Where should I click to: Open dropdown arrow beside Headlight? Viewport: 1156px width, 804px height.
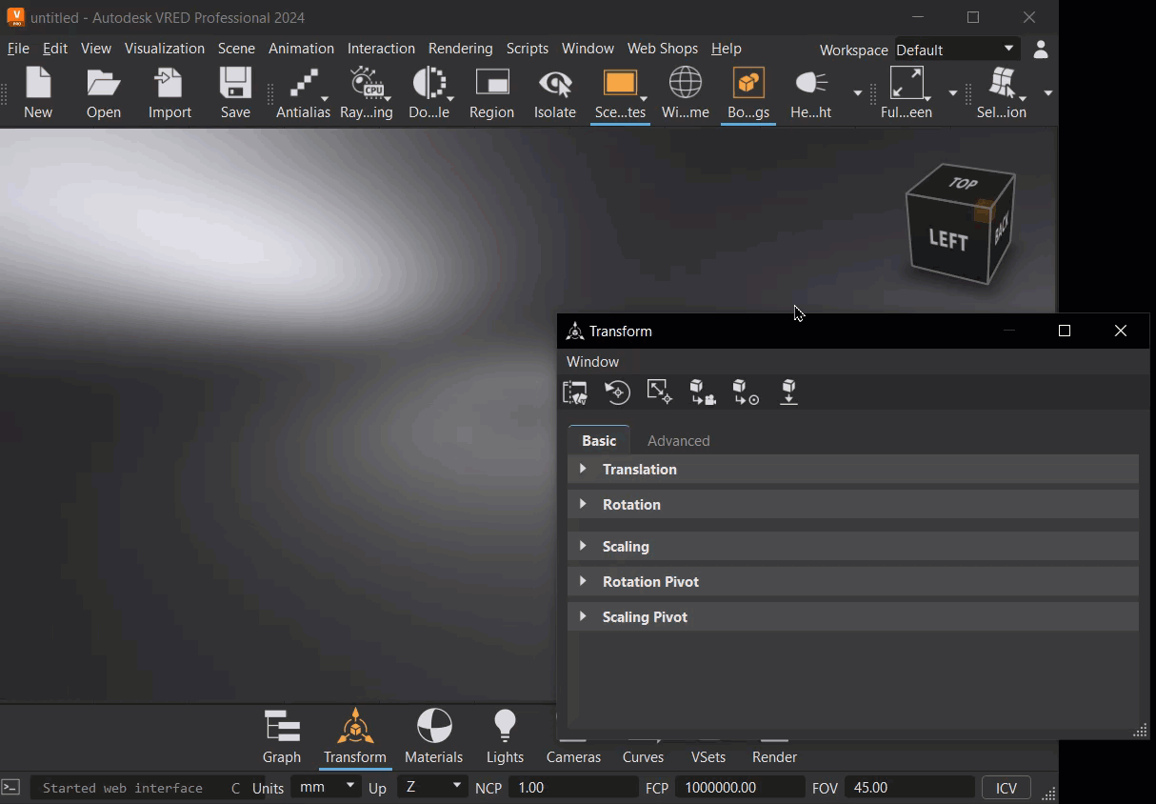click(x=857, y=92)
